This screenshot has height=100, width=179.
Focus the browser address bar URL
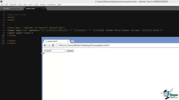coord(84,45)
